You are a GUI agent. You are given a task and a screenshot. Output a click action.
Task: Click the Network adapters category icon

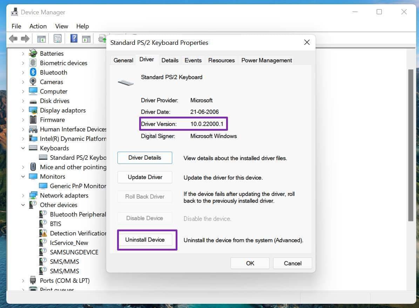pos(33,195)
